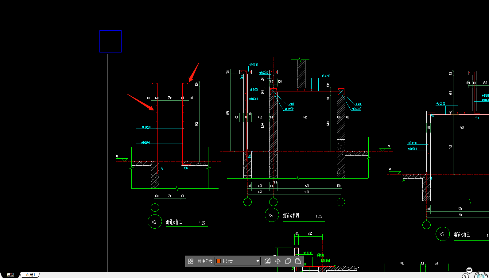Screen dimensions: 489x278
Task: Select the move crosshair-arrows icon
Action: pos(278,261)
